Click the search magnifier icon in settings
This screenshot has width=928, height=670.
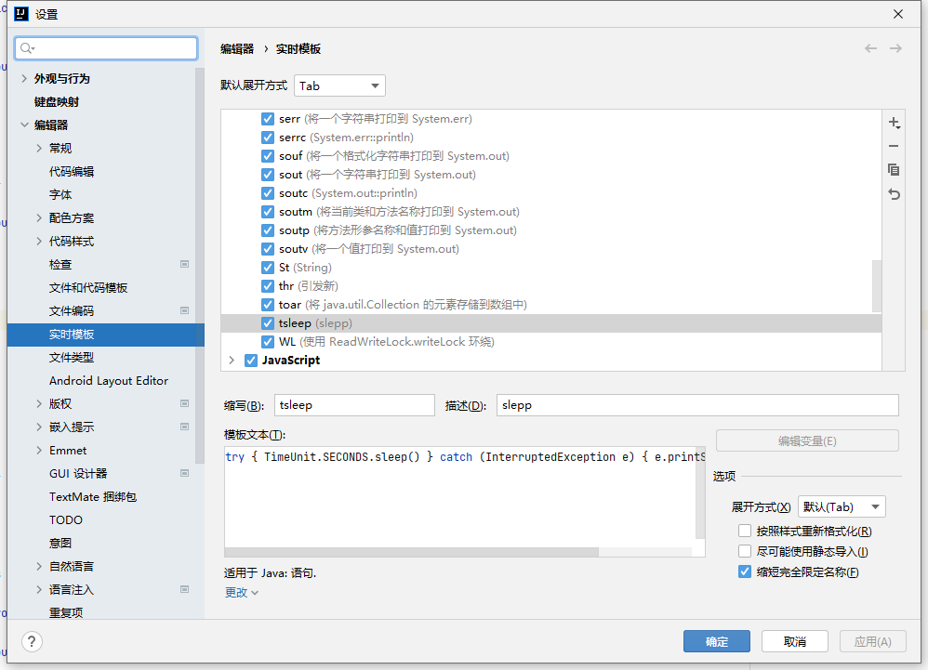pyautogui.click(x=27, y=48)
